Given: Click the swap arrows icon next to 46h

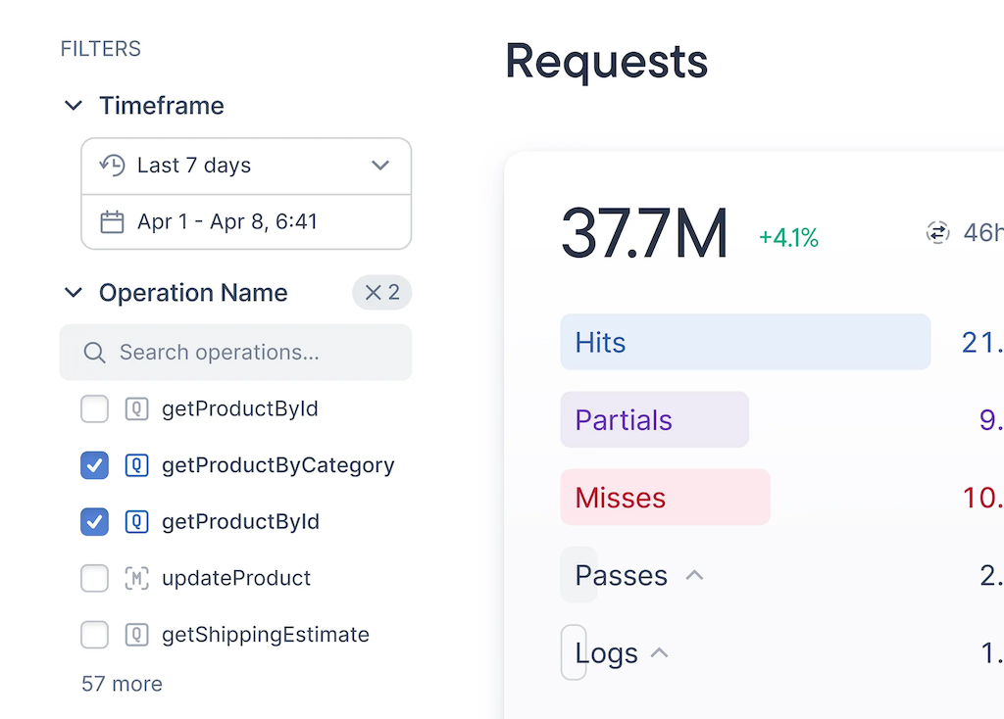Looking at the screenshot, I should point(937,233).
